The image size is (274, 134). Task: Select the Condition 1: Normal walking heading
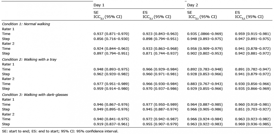26,24
